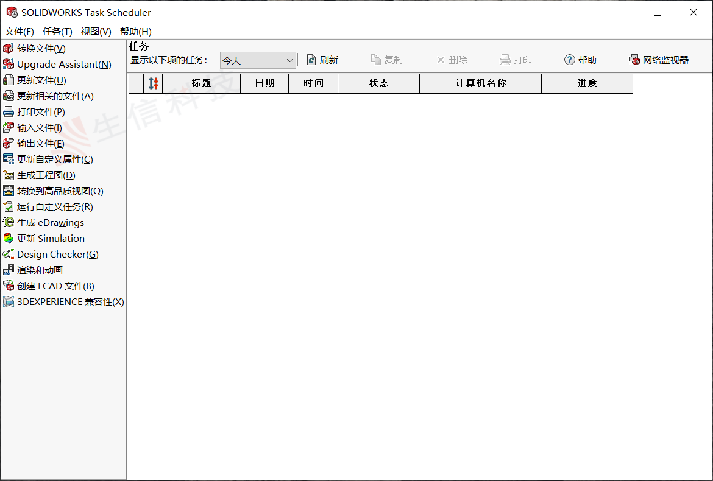
Task: Click the Design Checker(G) link
Action: [x=58, y=255]
